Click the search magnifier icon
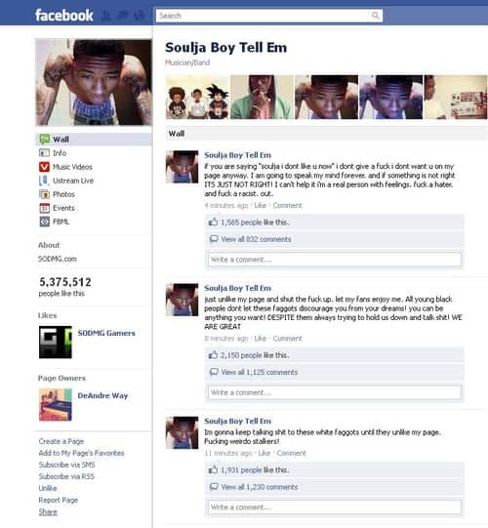The height and width of the screenshot is (528, 488). [375, 16]
